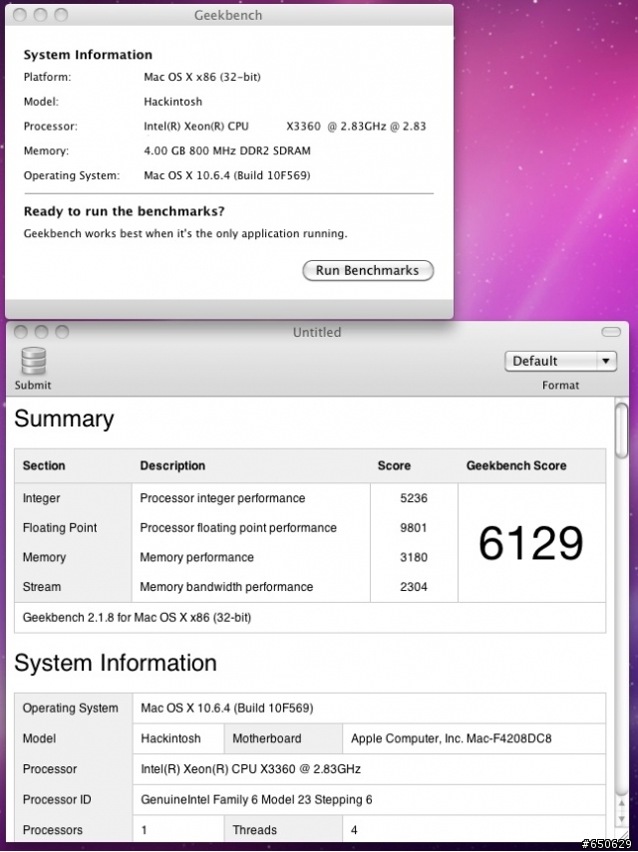Click 'Processor integer performance' description
Screen dimensions: 638x852
(222, 498)
